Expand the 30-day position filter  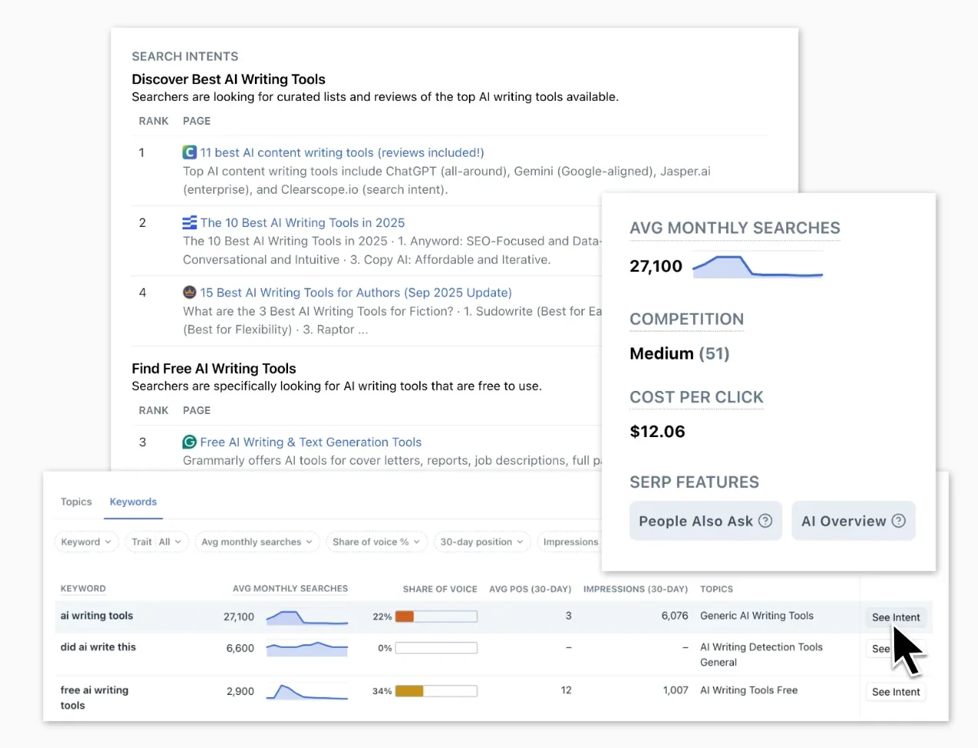pos(481,542)
